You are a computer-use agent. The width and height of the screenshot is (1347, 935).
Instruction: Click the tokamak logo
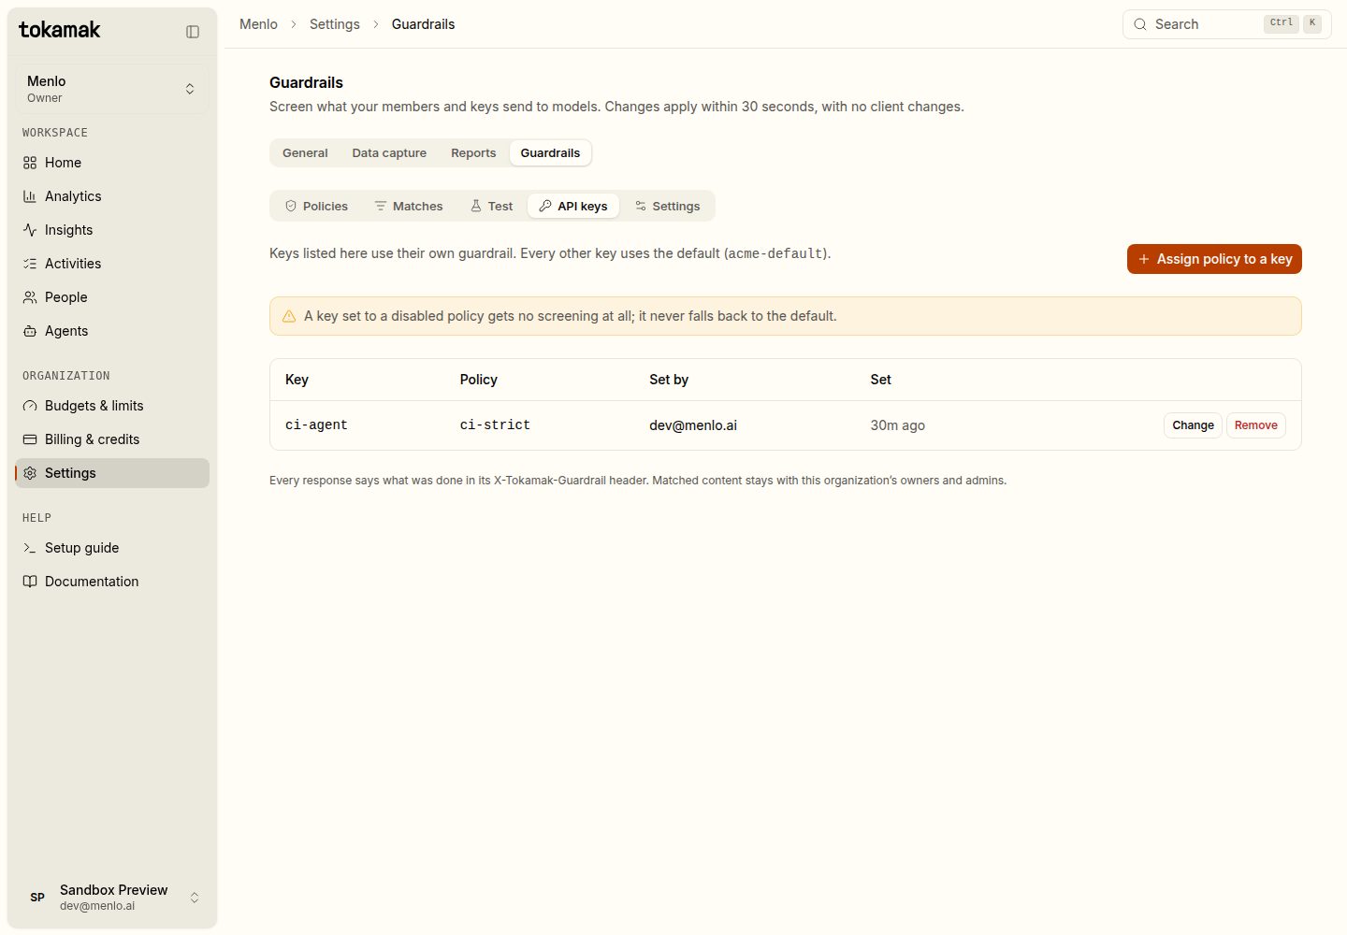click(x=60, y=30)
